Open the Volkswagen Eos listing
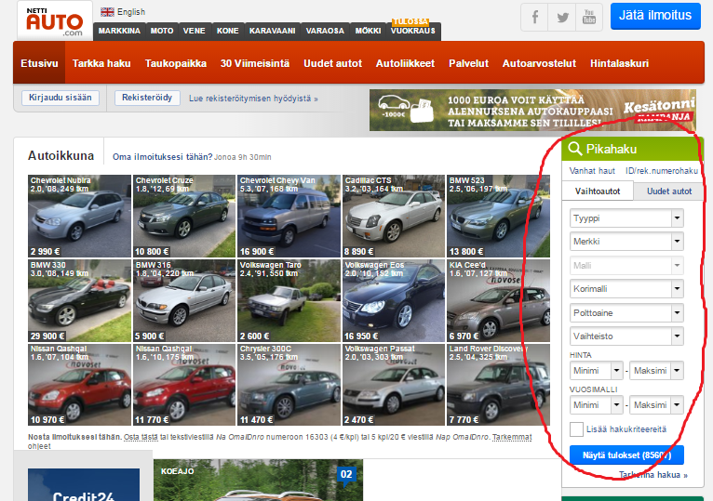 [x=394, y=300]
